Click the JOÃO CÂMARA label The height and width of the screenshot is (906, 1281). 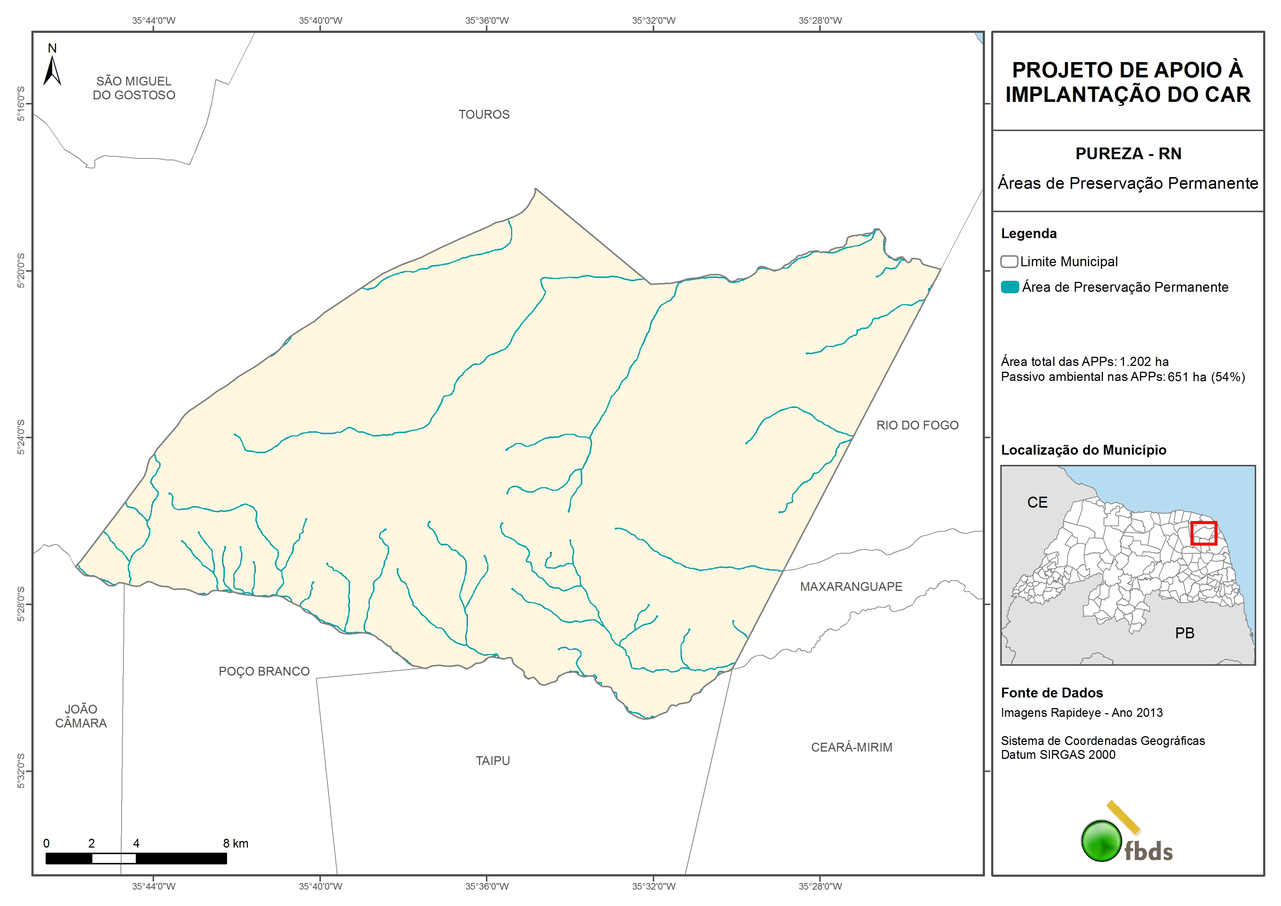tap(81, 716)
